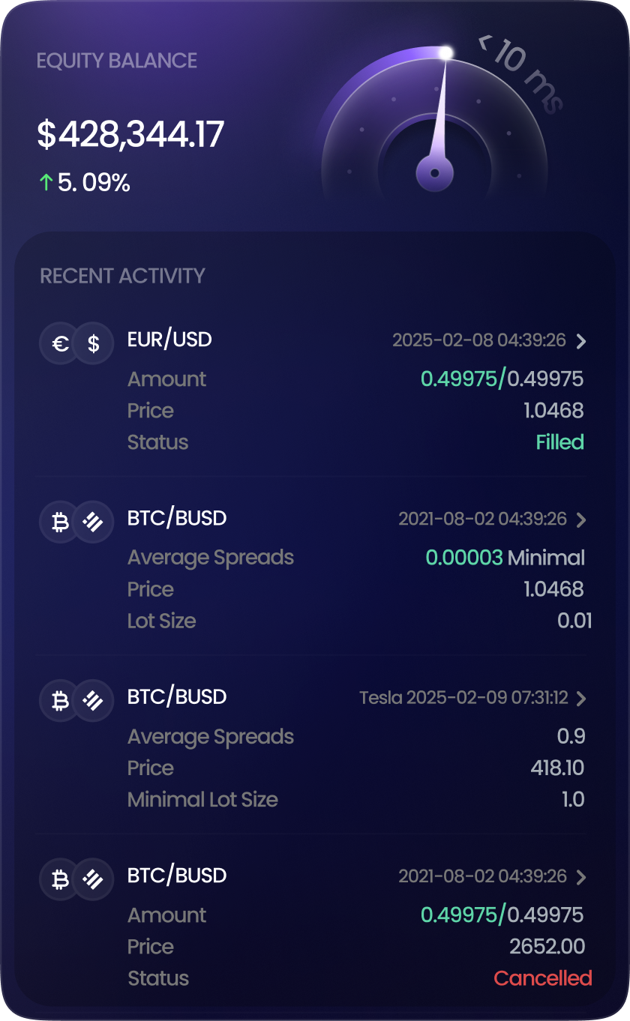Open Tesla 2025-02-09 entry chevron
The height and width of the screenshot is (1021, 630).
click(581, 699)
